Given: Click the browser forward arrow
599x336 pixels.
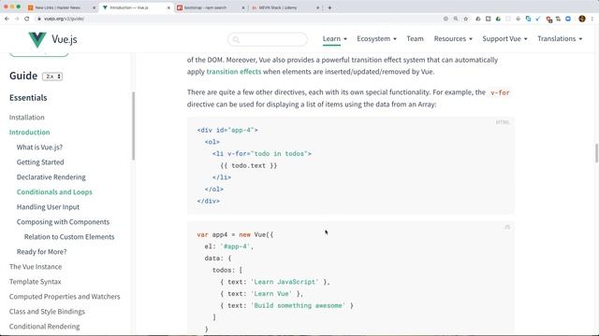Looking at the screenshot, I should tap(17, 19).
